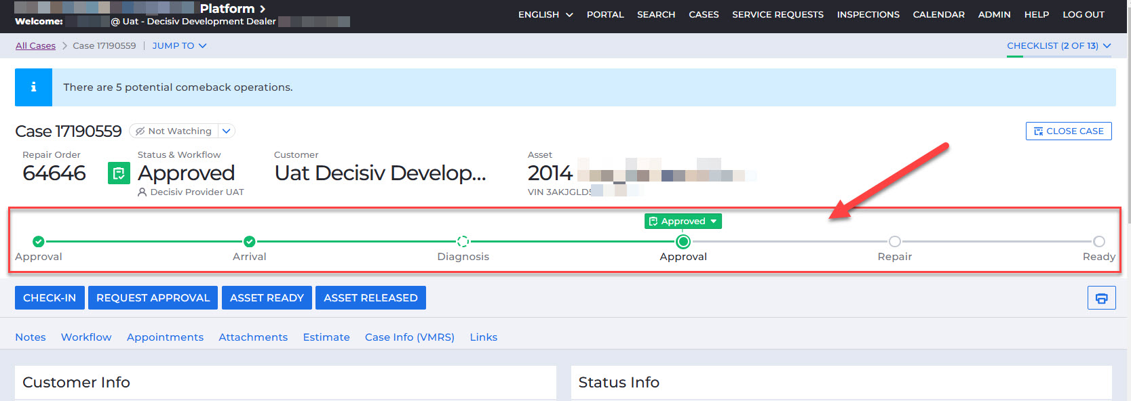
Task: Open the Attachments tab
Action: 253,337
